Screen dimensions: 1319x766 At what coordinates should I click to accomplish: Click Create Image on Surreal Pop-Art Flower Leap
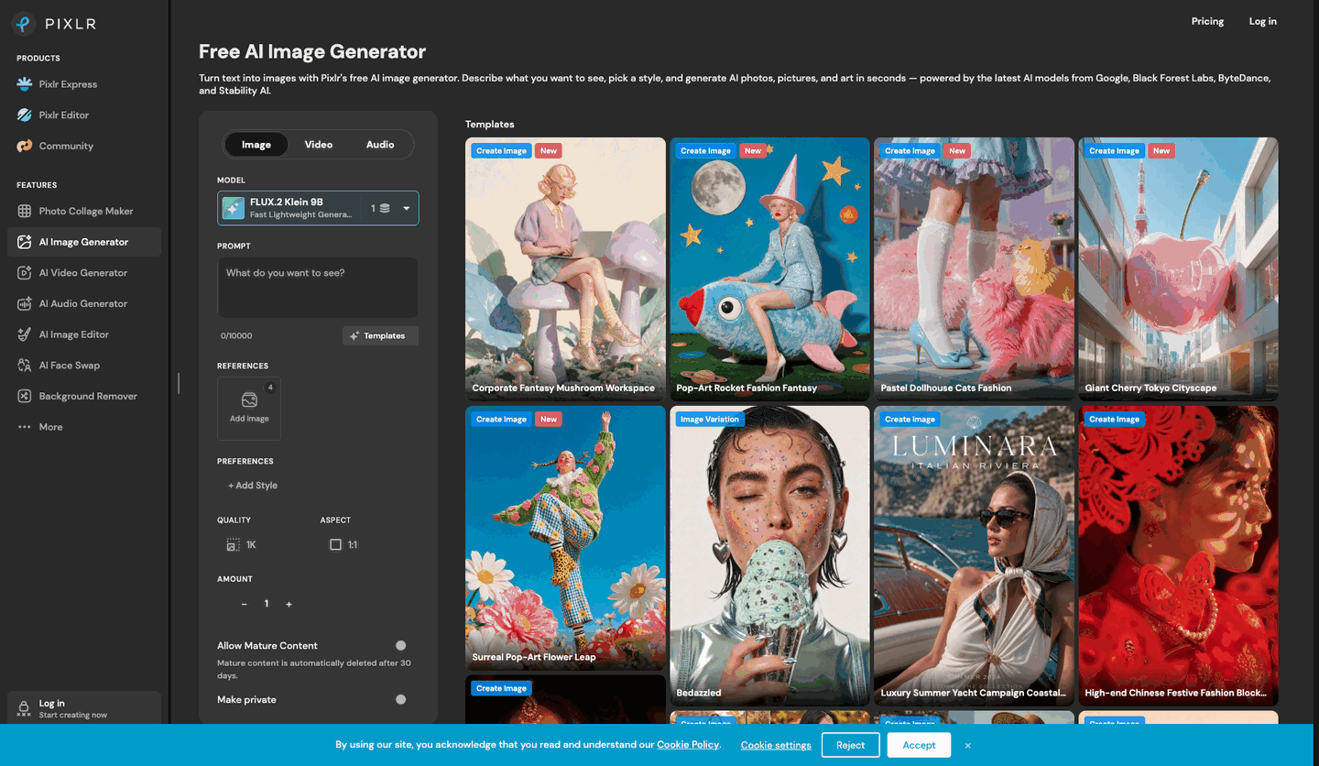click(x=501, y=420)
